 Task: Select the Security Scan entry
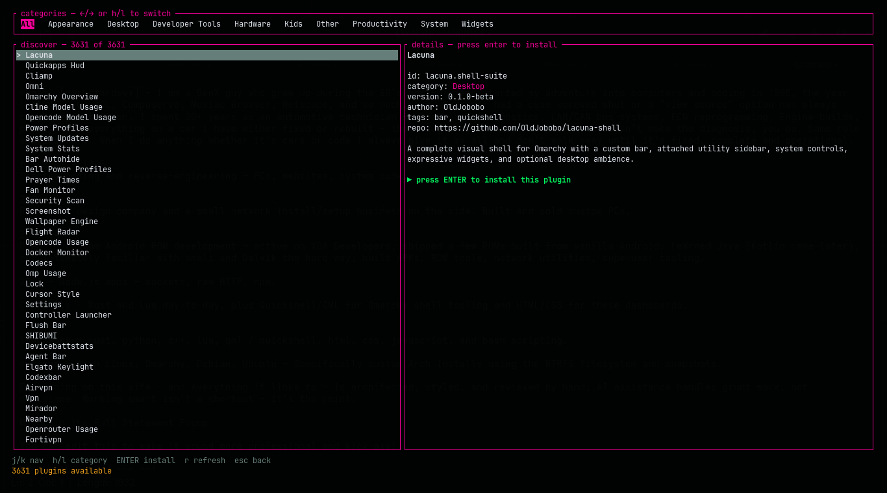[x=207, y=201]
